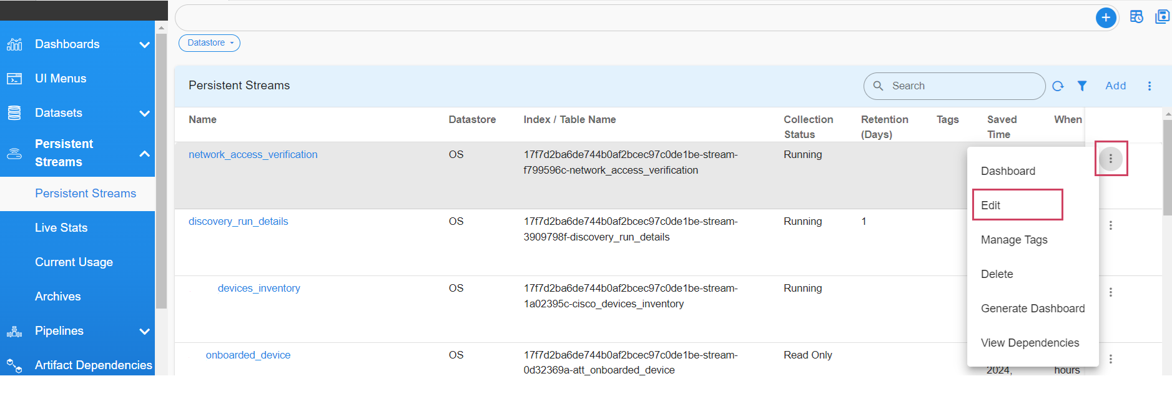Expand the Dashboards sidebar section
Screen dimensions: 1172x396
[x=144, y=44]
